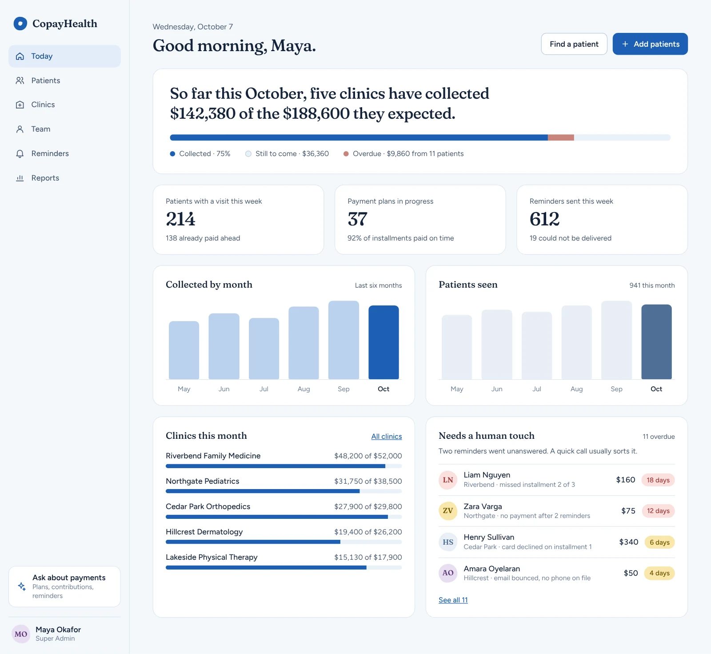Open the All clinics link
The width and height of the screenshot is (711, 654).
387,437
